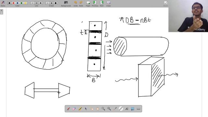This screenshot has height=117, width=208.
Task: Open the Pages panel
Action: 88,4
